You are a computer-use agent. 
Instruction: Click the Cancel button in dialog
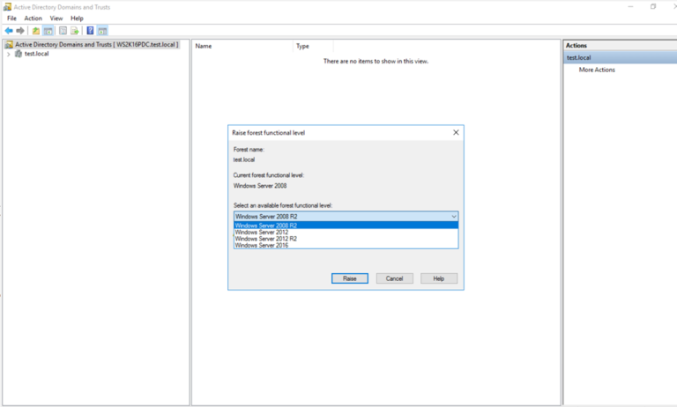pyautogui.click(x=394, y=278)
